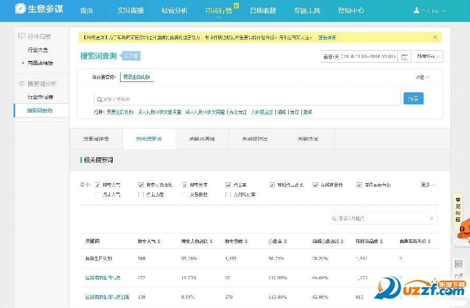The image size is (470, 308).
Task: Uncheck the 搜索人数占比 indicator
Action: coord(141,185)
